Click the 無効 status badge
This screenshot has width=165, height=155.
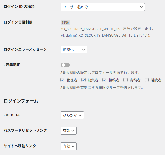click(x=65, y=22)
